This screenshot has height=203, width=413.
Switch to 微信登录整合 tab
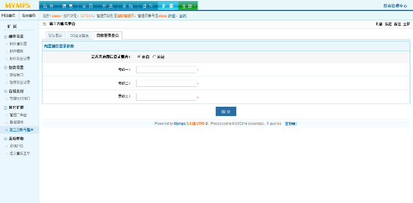(107, 35)
